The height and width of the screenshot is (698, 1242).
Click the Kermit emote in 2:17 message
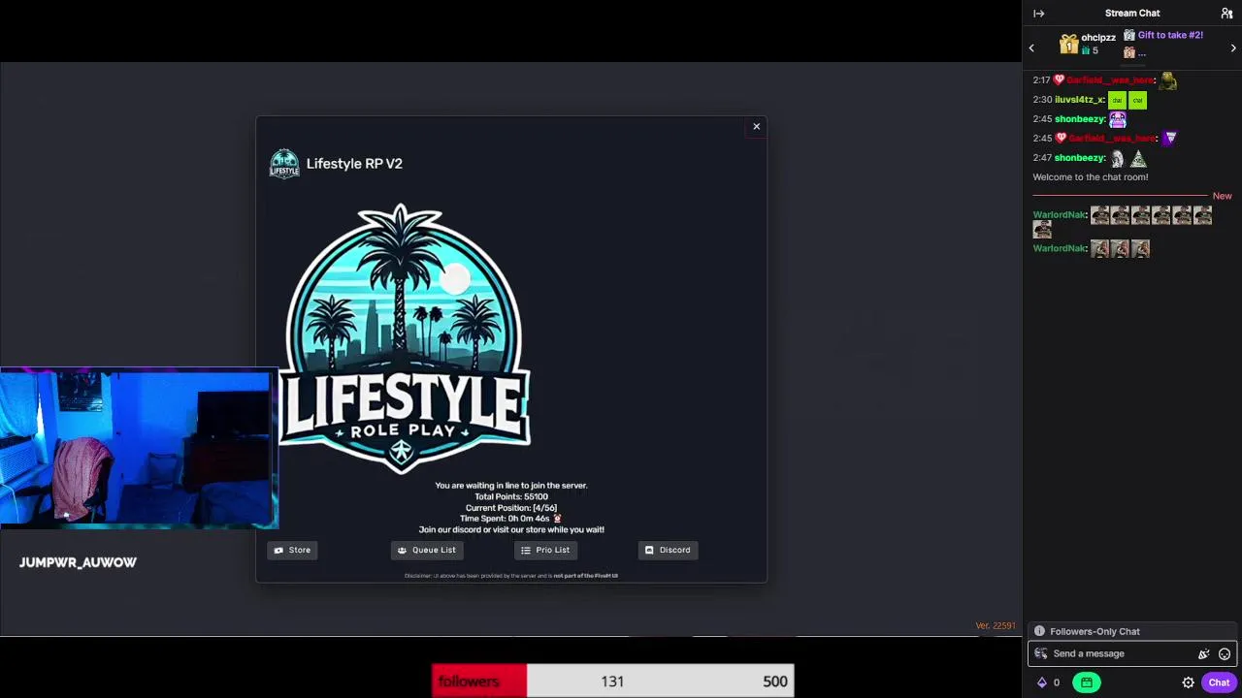(1168, 81)
